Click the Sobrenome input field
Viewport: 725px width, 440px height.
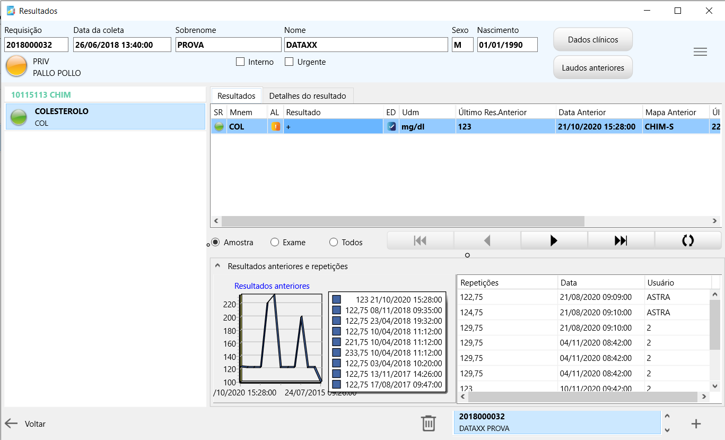click(228, 45)
